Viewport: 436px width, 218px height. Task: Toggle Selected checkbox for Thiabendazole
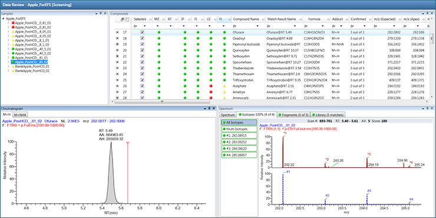143,68
